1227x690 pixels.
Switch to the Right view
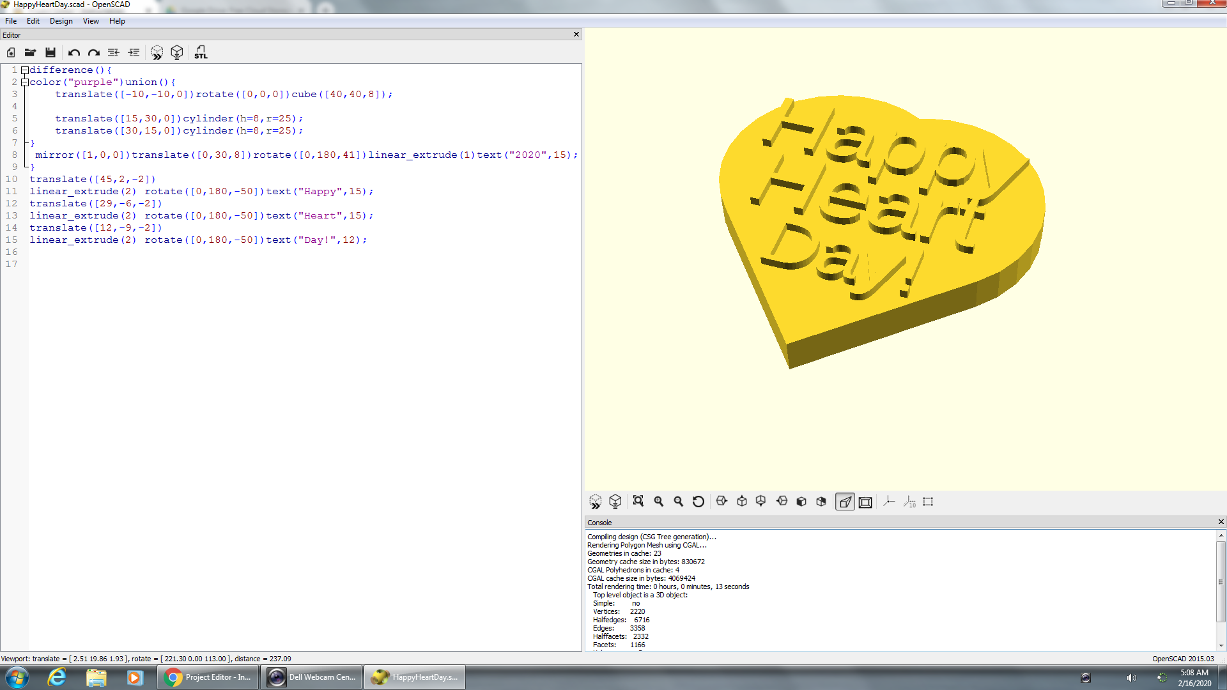pos(722,502)
